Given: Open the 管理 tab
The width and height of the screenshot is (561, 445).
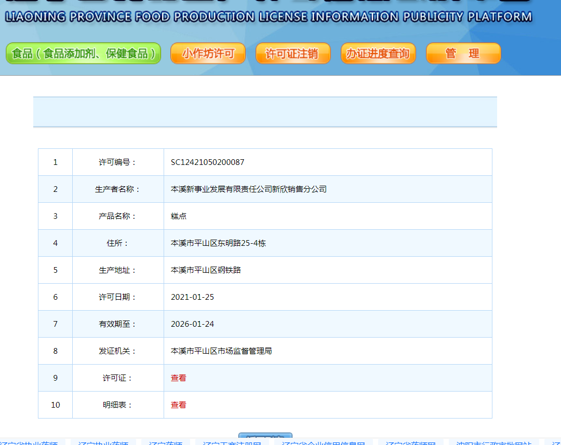Looking at the screenshot, I should pyautogui.click(x=463, y=53).
